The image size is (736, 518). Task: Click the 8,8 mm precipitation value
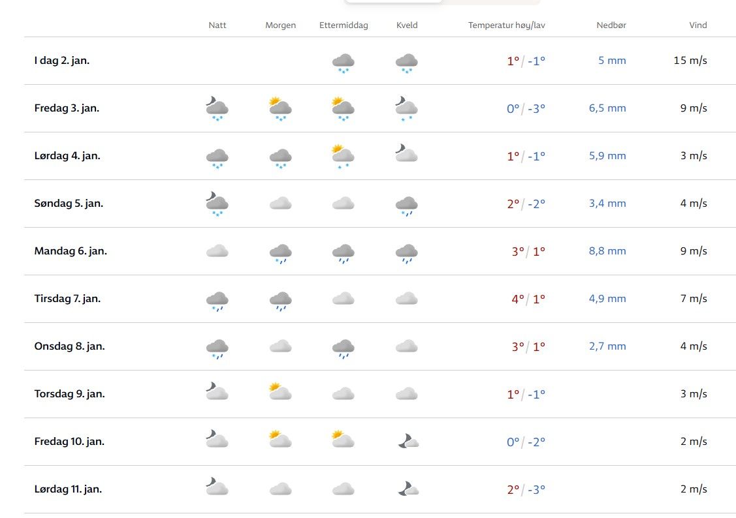pos(607,251)
